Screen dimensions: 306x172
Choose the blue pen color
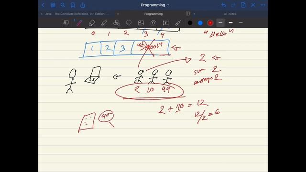(200, 23)
